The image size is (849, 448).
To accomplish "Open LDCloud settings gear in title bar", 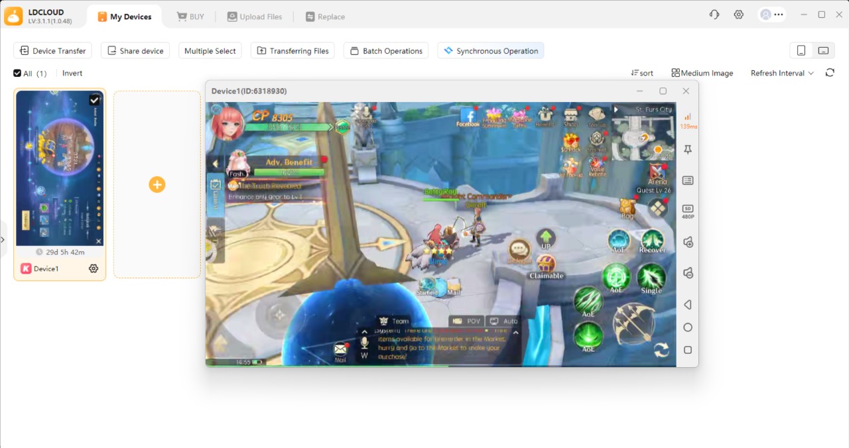I will click(x=739, y=15).
